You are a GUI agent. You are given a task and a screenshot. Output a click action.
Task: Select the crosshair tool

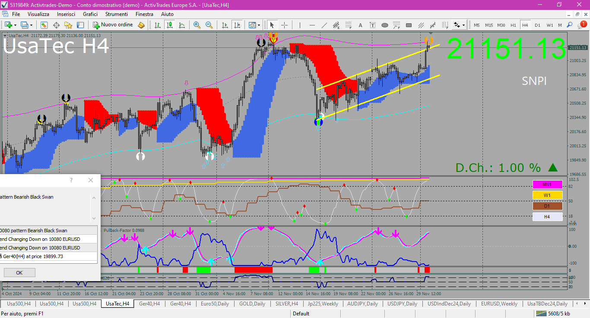[x=284, y=25]
